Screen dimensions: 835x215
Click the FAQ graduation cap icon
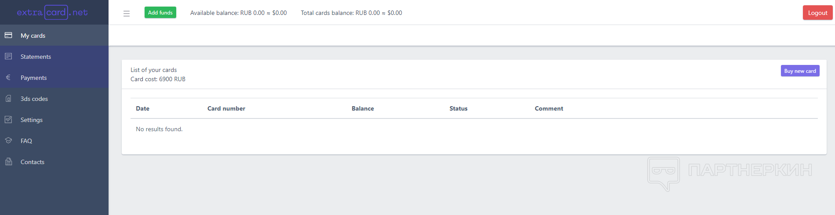point(8,140)
